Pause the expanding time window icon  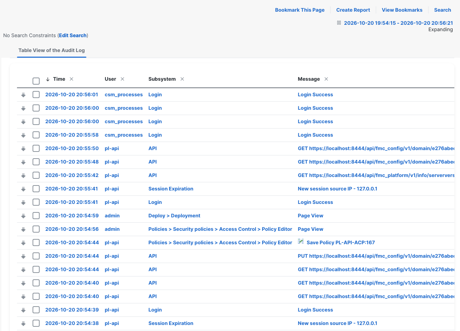pos(339,23)
